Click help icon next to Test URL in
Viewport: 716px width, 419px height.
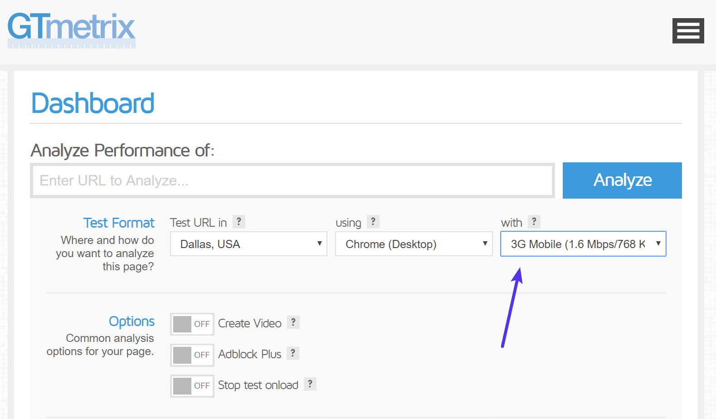[239, 222]
